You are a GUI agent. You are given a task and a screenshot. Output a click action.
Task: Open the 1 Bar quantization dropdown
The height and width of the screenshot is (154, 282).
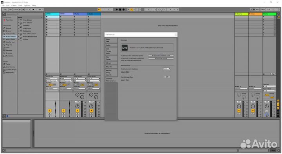(40, 9)
